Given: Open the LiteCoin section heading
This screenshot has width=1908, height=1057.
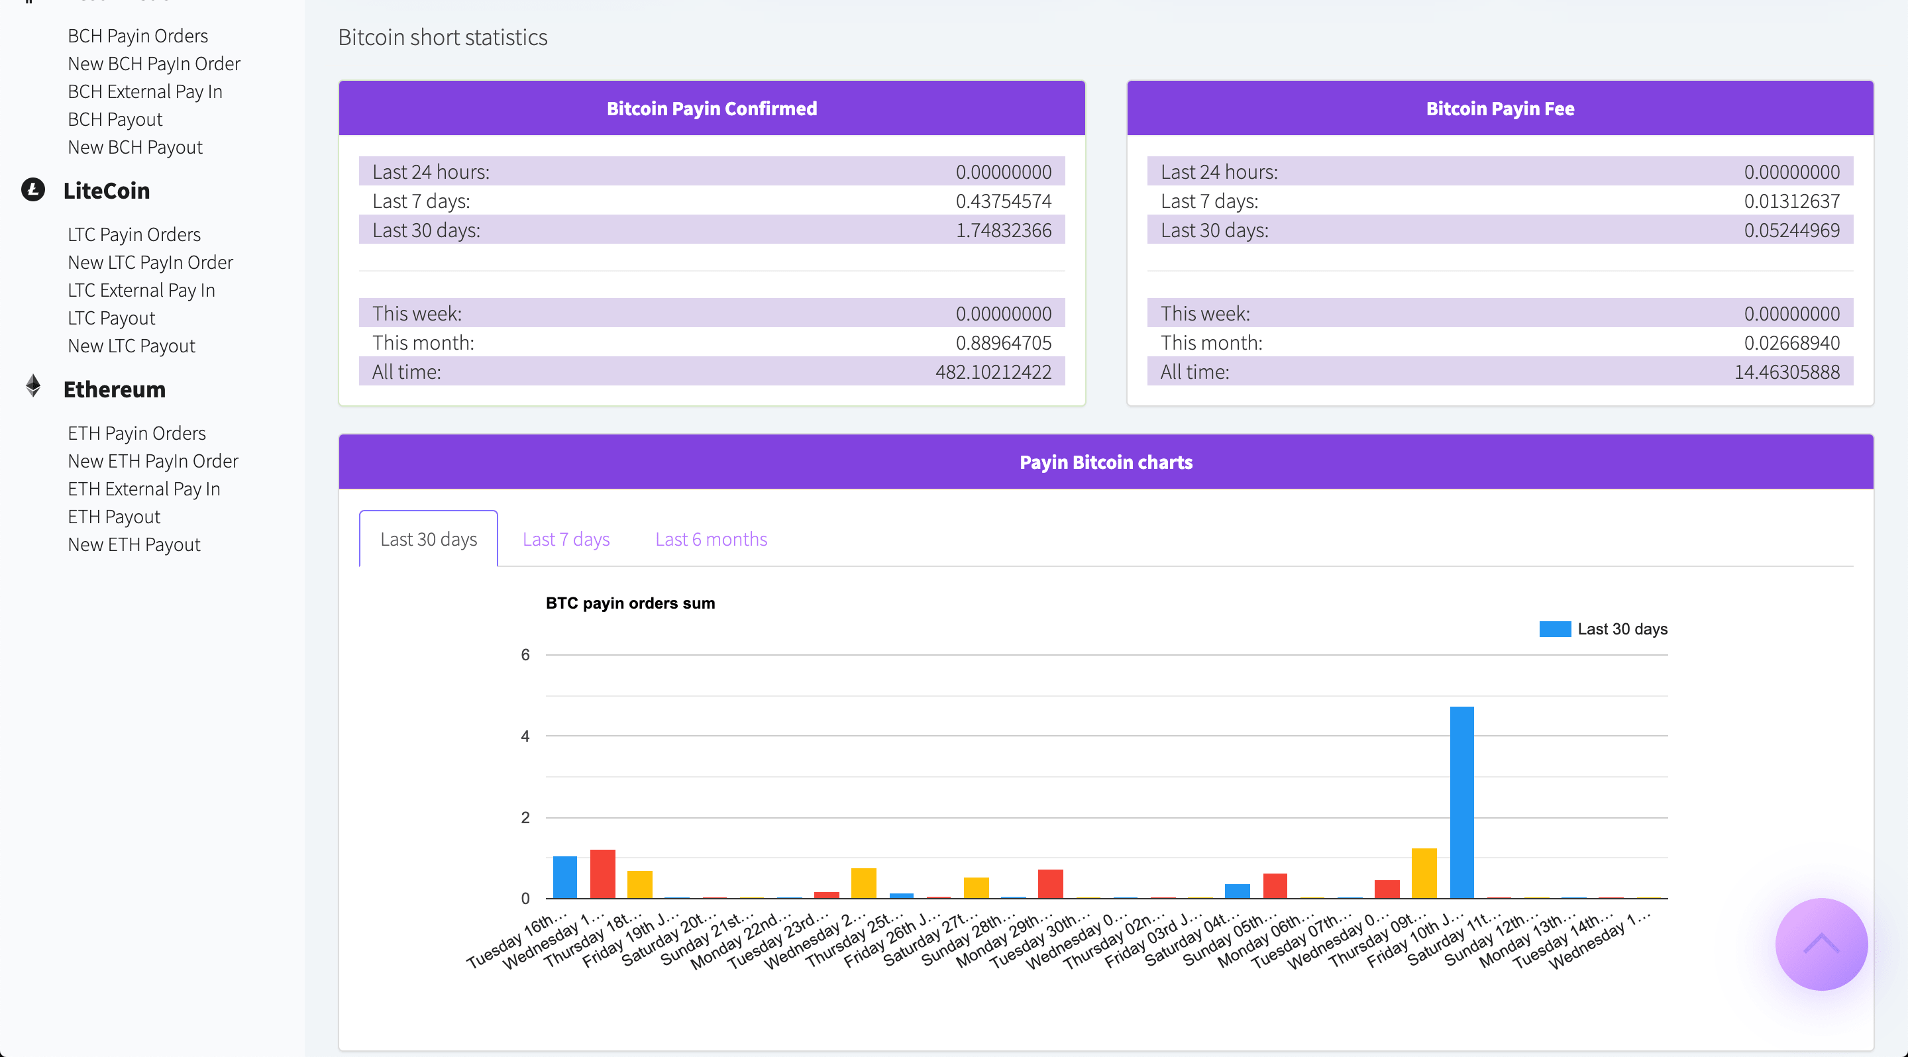Looking at the screenshot, I should 107,190.
